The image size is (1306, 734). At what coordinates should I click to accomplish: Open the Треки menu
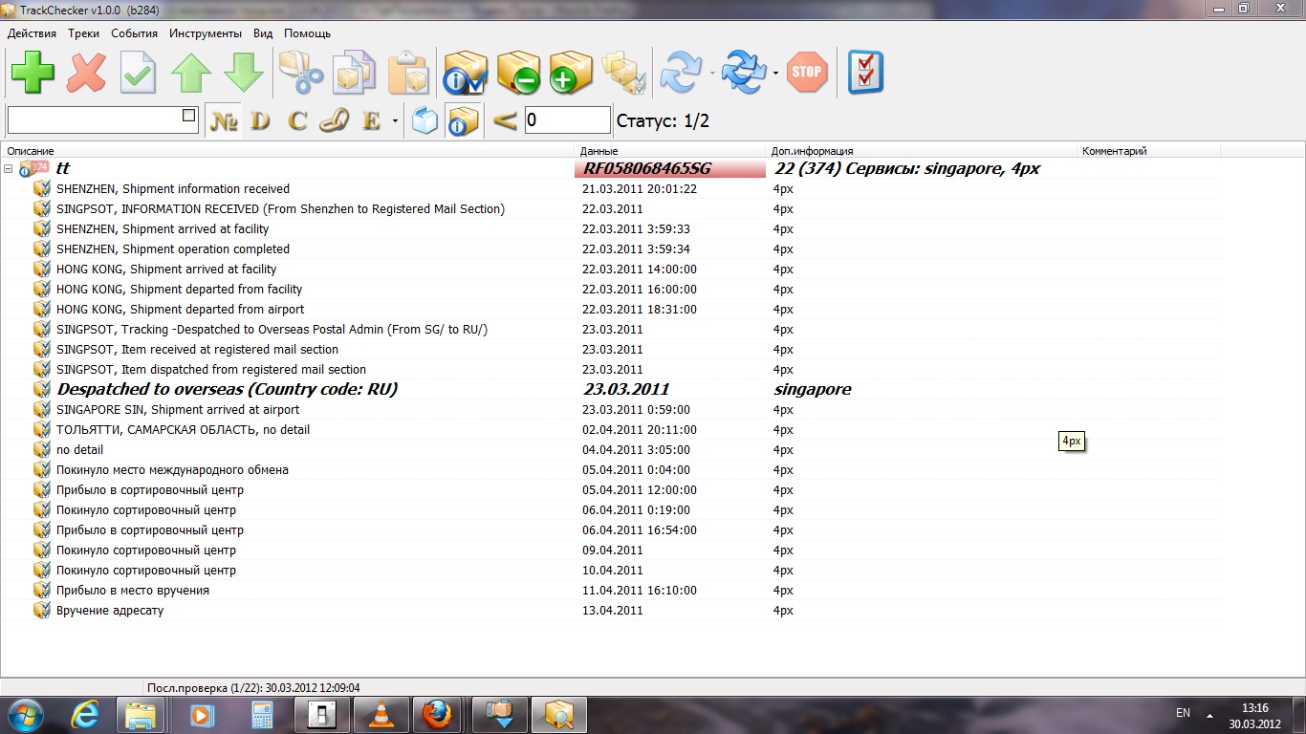pos(83,33)
